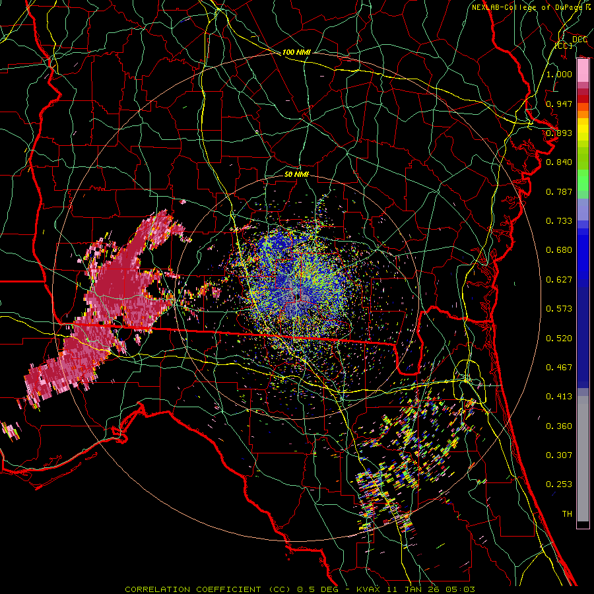Image resolution: width=594 pixels, height=594 pixels.
Task: Click the NEXLAB-College of DuPage credit text
Action: (531, 7)
